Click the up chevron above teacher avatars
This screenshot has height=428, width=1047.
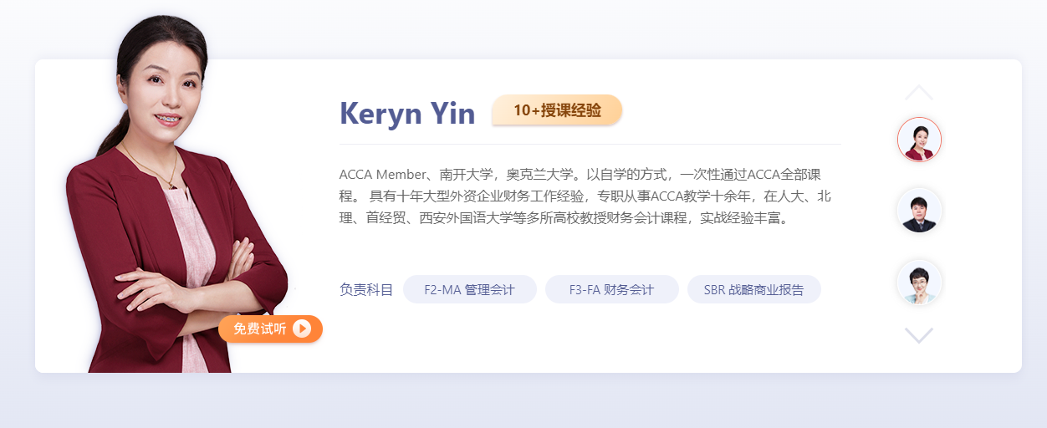pyautogui.click(x=918, y=92)
